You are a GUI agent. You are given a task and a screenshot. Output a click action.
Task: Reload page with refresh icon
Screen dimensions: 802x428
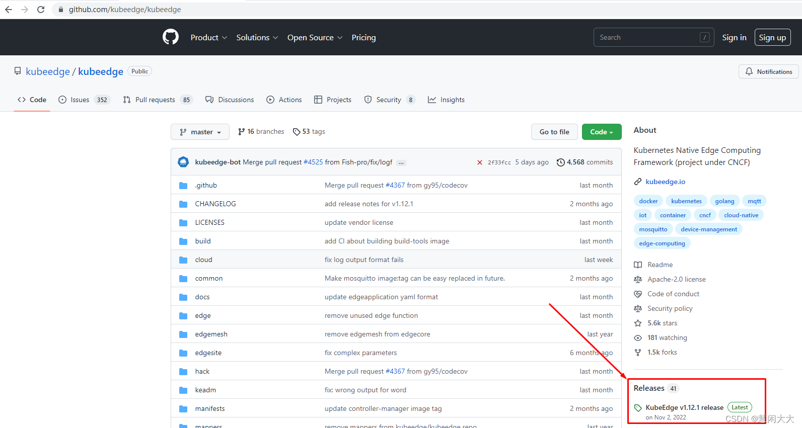click(x=41, y=10)
